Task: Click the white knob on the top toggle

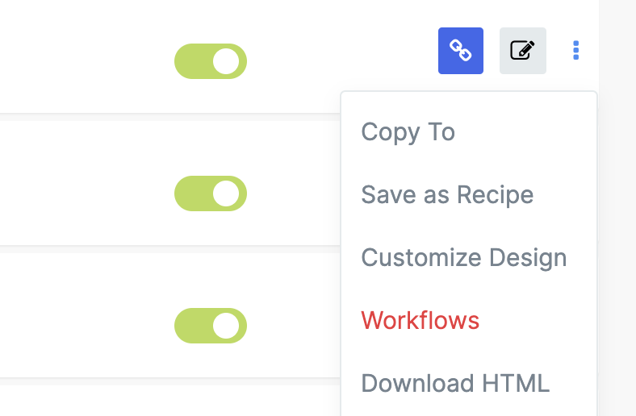Action: [226, 61]
